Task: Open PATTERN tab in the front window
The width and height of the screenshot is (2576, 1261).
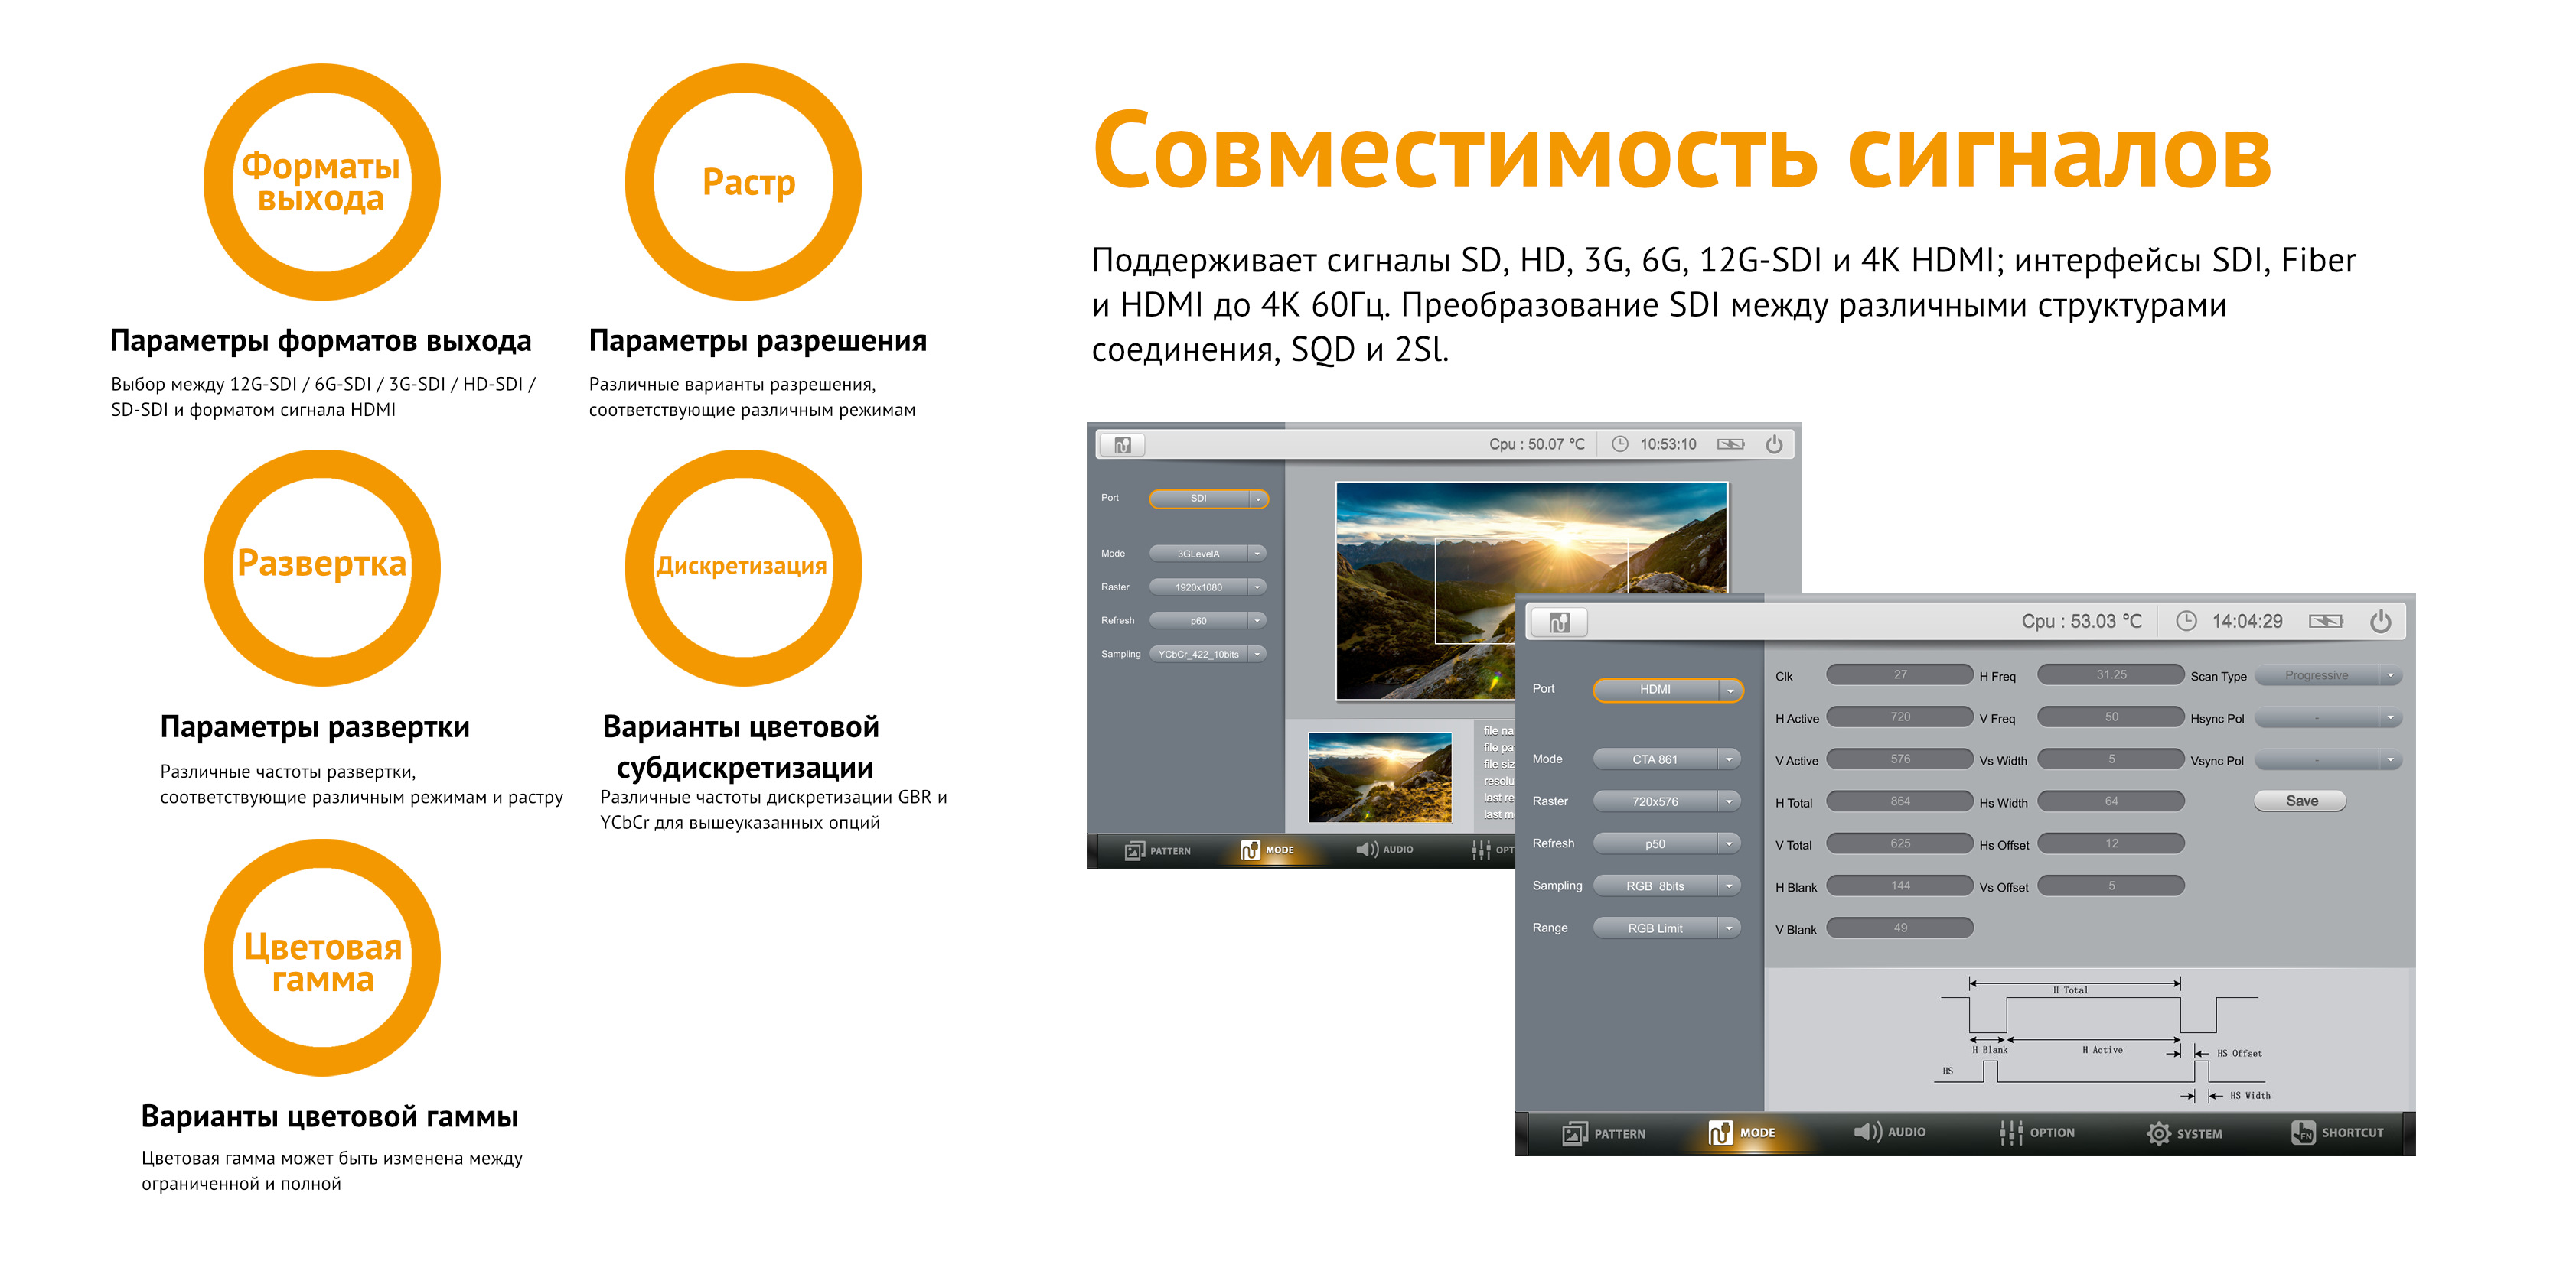Action: click(x=1603, y=1133)
